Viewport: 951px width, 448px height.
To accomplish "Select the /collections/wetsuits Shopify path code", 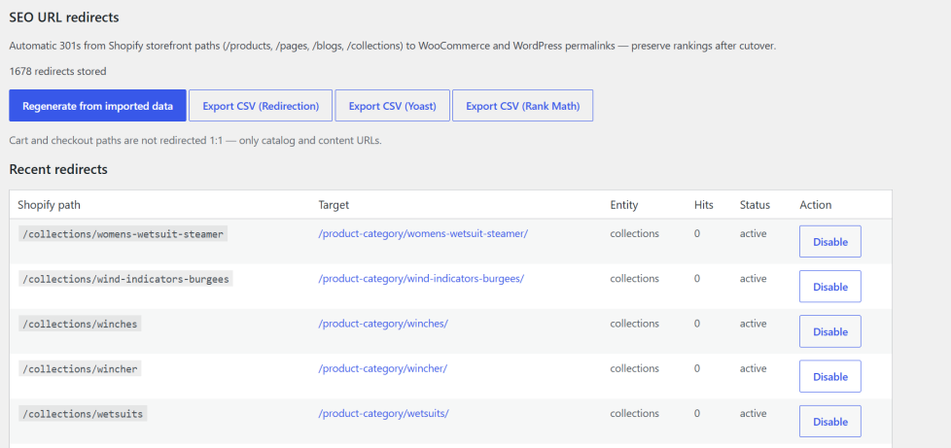I will click(83, 414).
